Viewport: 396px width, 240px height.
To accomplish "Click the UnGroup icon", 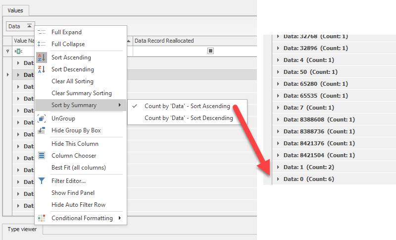I will click(42, 119).
